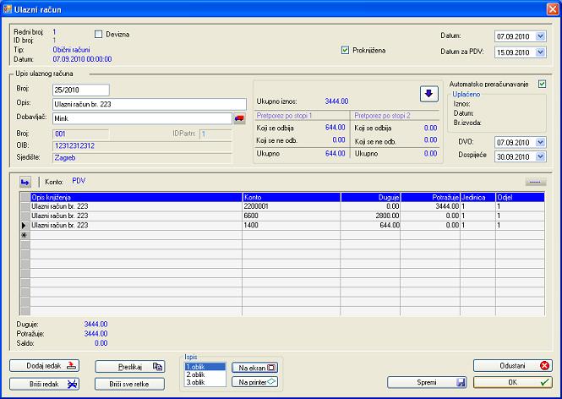Image resolution: width=562 pixels, height=399 pixels.
Task: Click the blue arrow icon left of Konto
Action: tap(25, 181)
